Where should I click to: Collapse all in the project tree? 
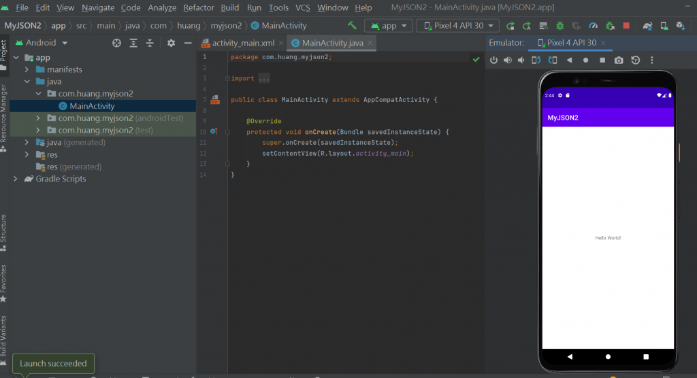[x=150, y=43]
